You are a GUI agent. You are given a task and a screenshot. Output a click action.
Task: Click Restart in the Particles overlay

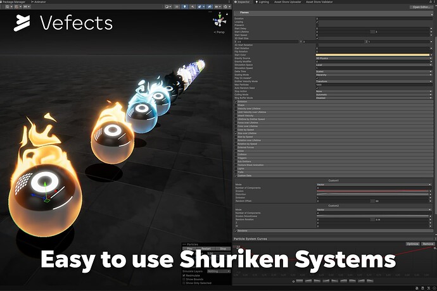coord(206,249)
